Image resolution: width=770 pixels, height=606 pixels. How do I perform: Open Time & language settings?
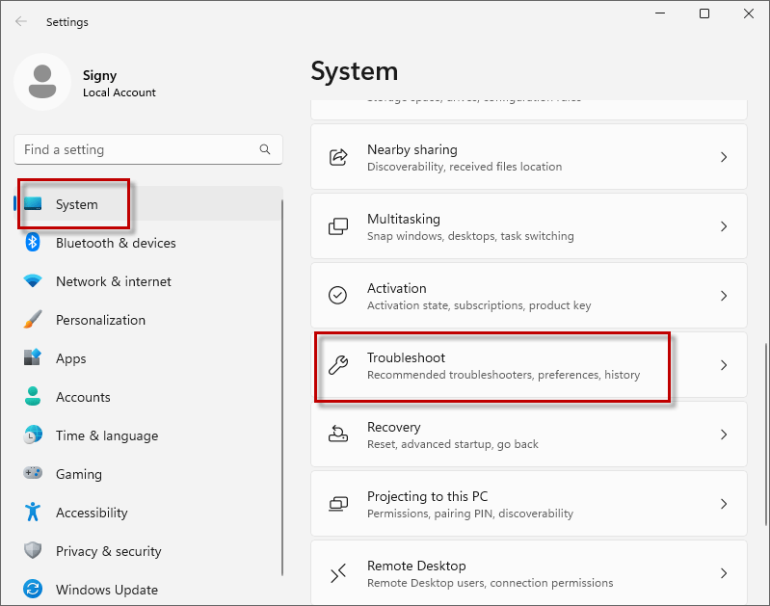point(147,435)
